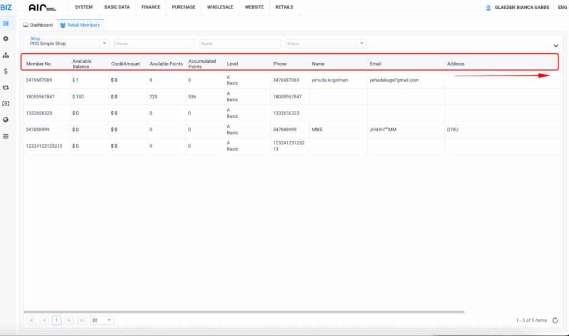Expand the filter panel chevron at right
Screen dimensions: 569x336
click(556, 46)
